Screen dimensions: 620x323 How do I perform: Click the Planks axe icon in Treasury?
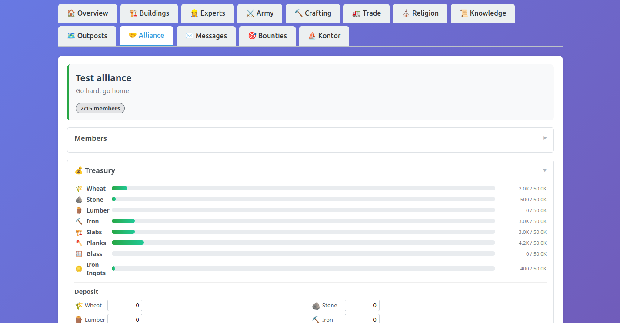(x=79, y=243)
